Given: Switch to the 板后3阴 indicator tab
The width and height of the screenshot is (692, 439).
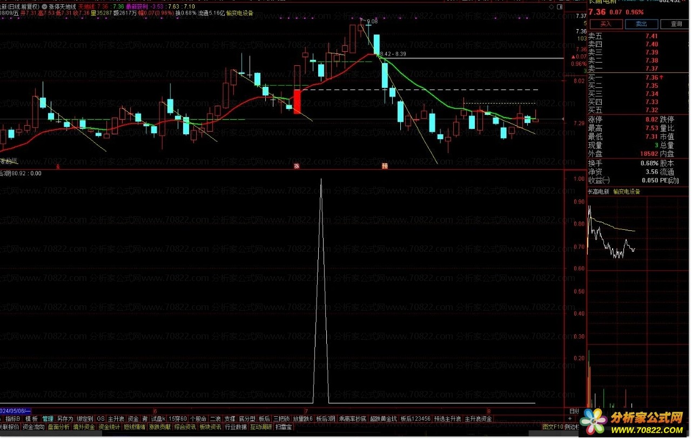Looking at the screenshot, I should [x=326, y=419].
